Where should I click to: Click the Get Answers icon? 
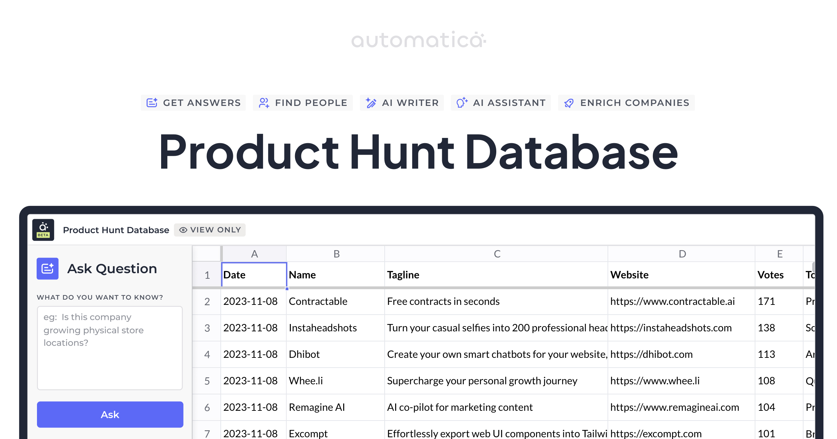pos(152,103)
